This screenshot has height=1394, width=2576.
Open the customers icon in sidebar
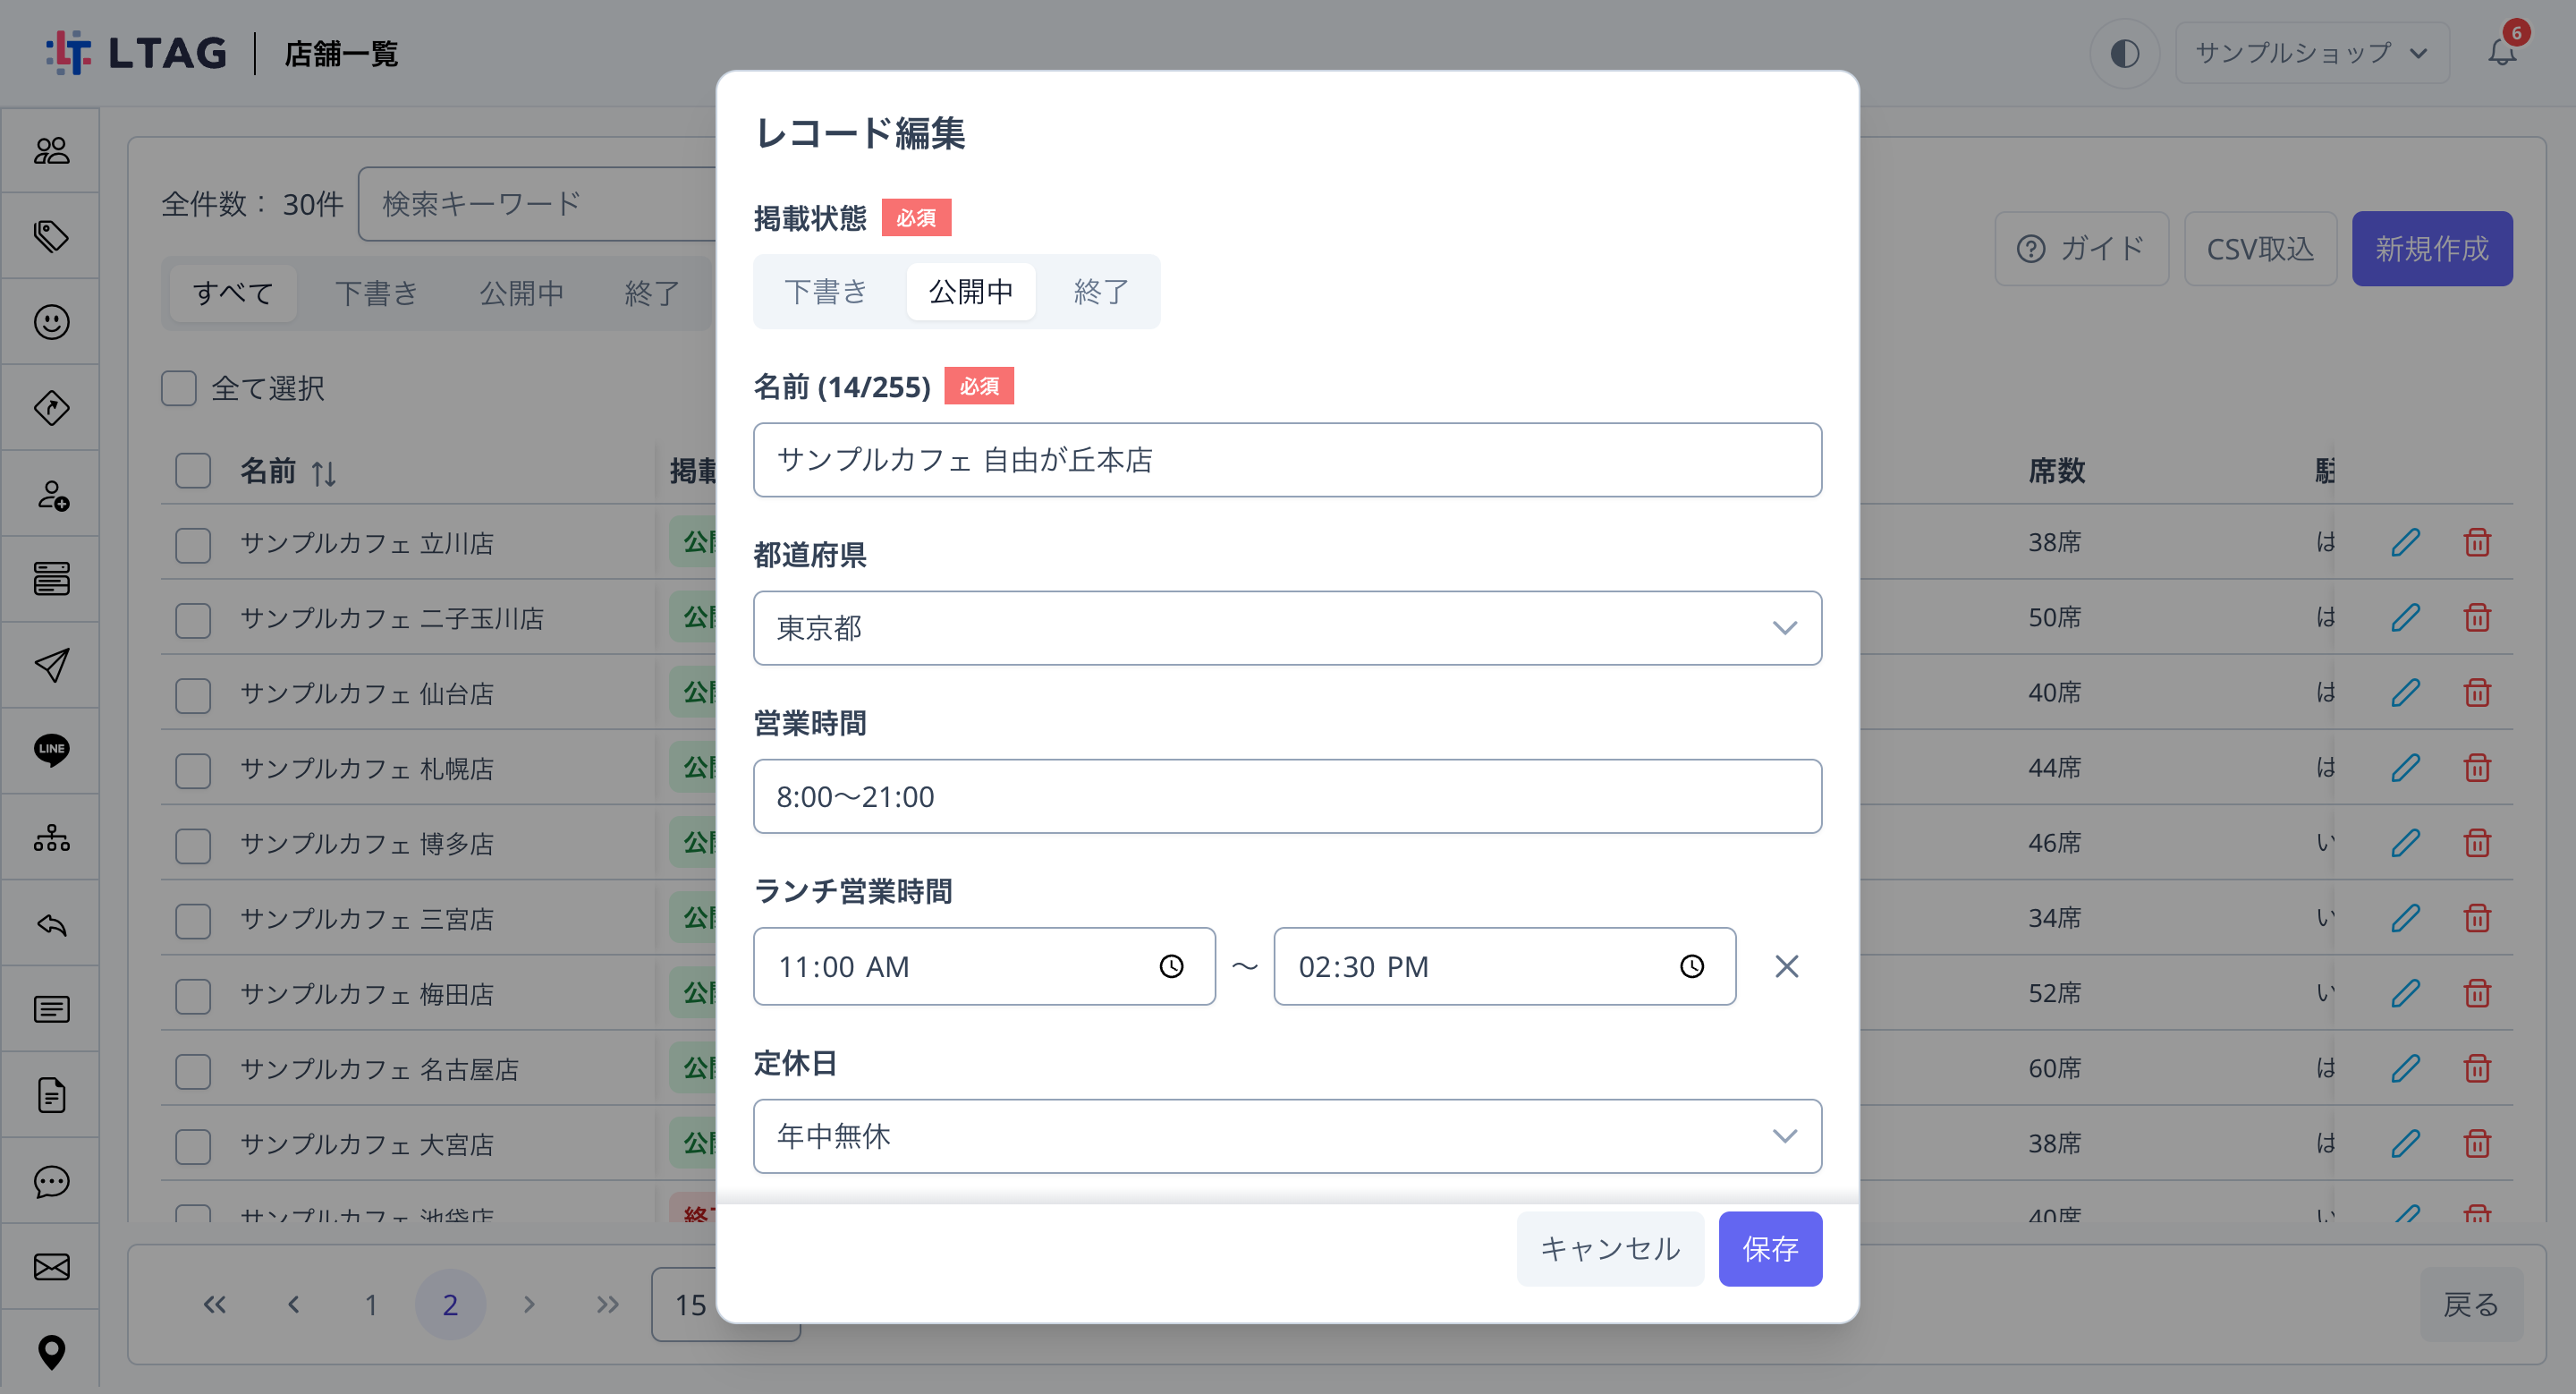click(51, 151)
